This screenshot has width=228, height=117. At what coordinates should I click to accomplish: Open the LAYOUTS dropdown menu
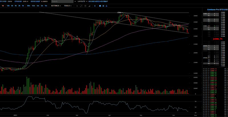[x=82, y=1]
